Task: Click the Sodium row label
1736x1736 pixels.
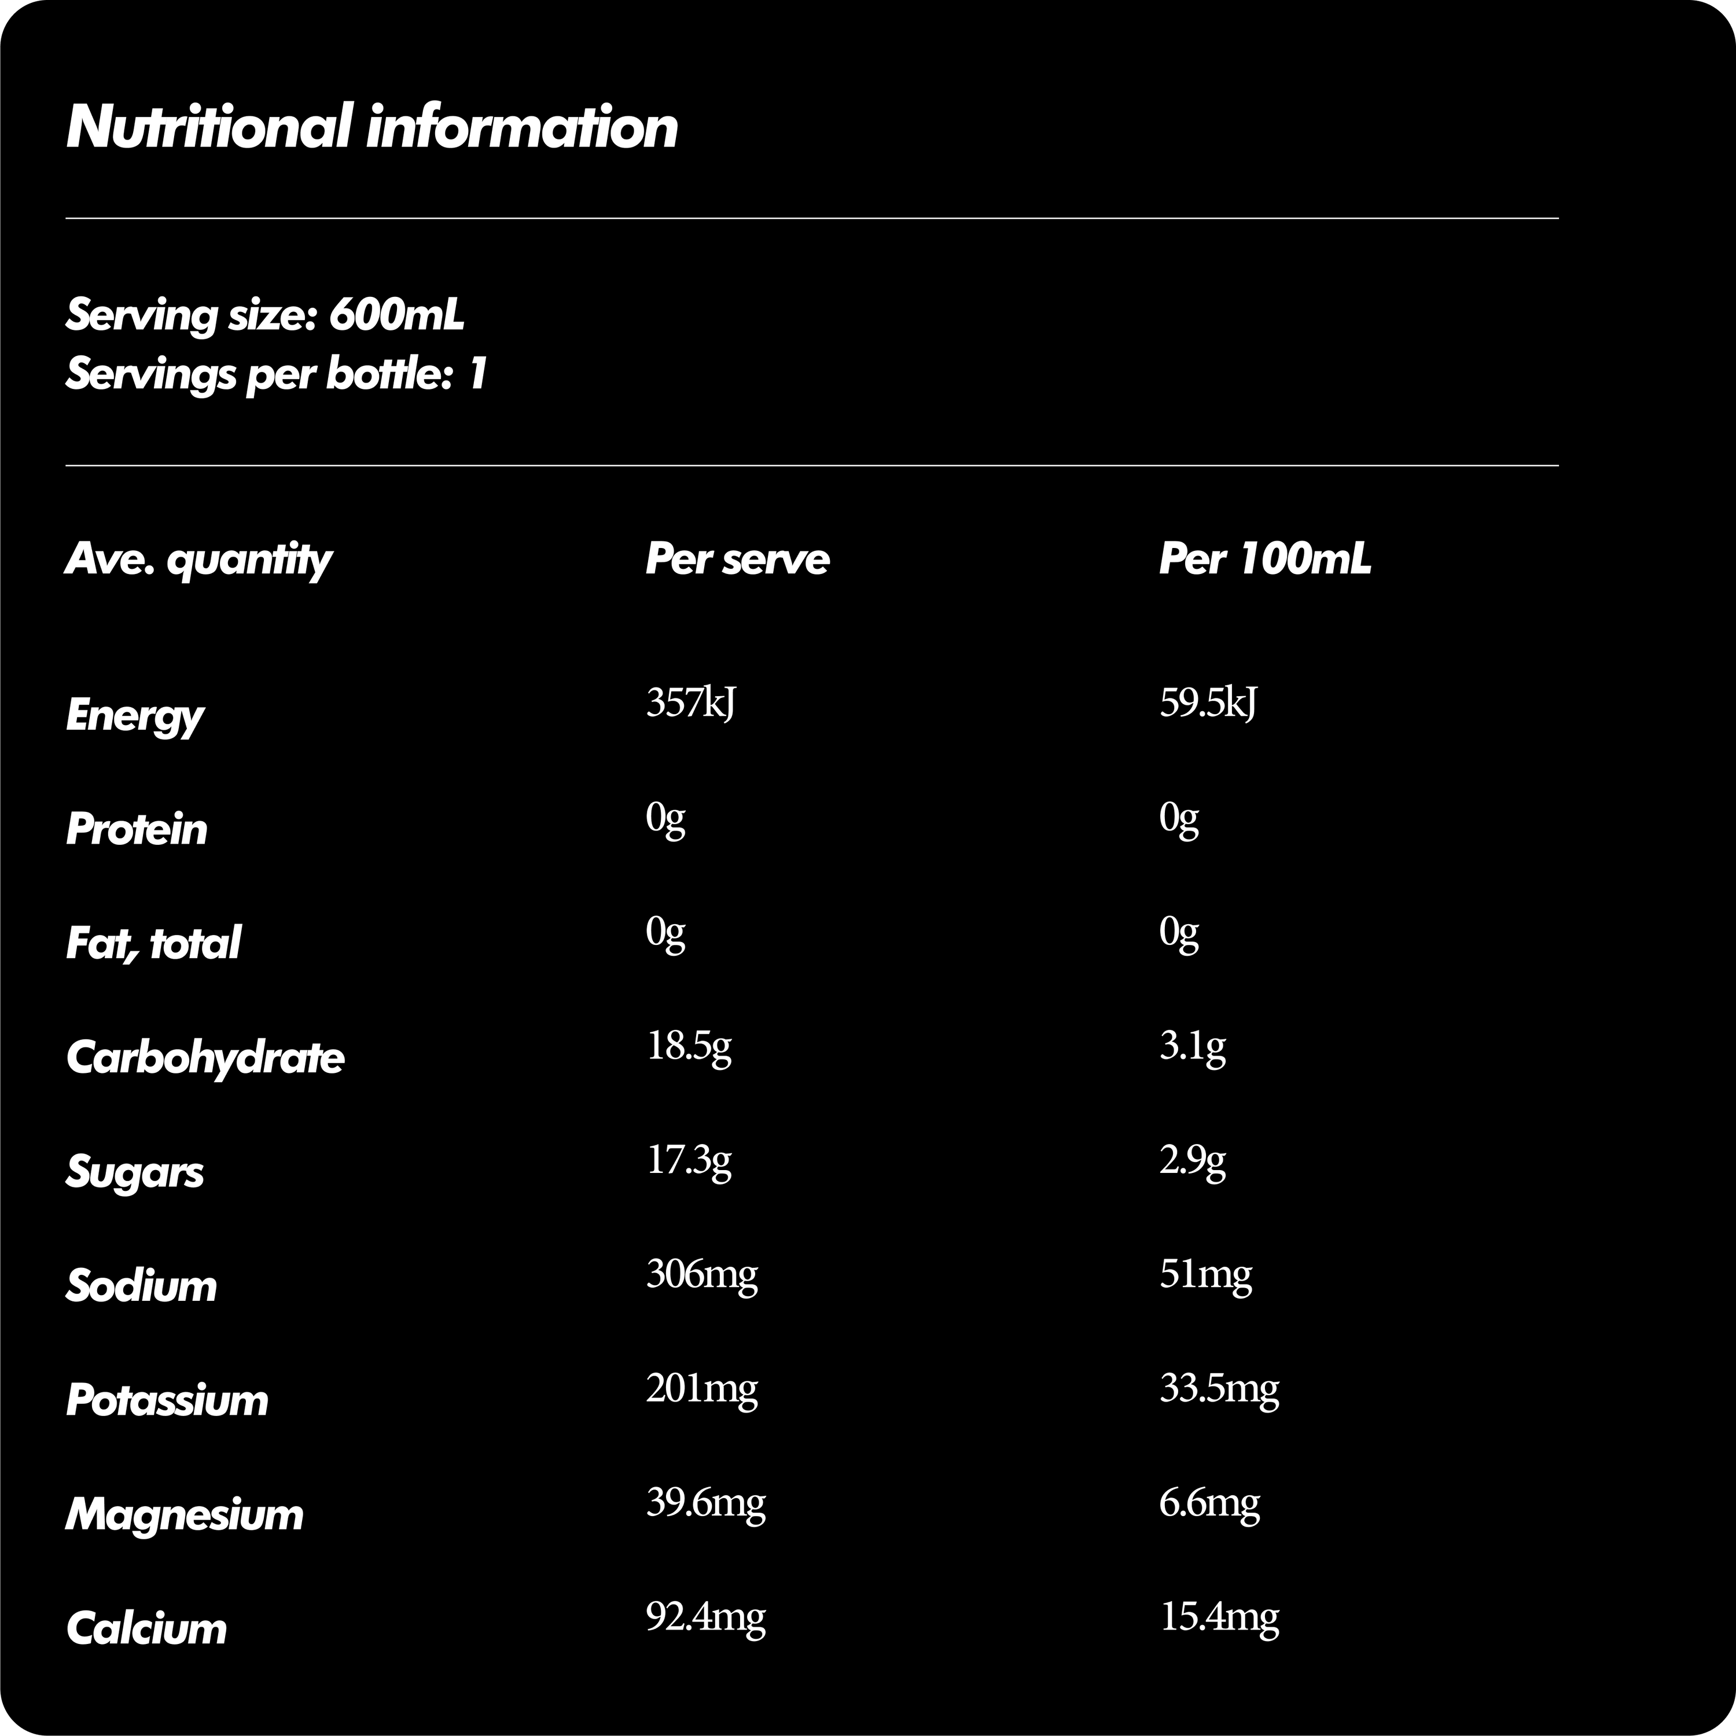Action: click(141, 1286)
